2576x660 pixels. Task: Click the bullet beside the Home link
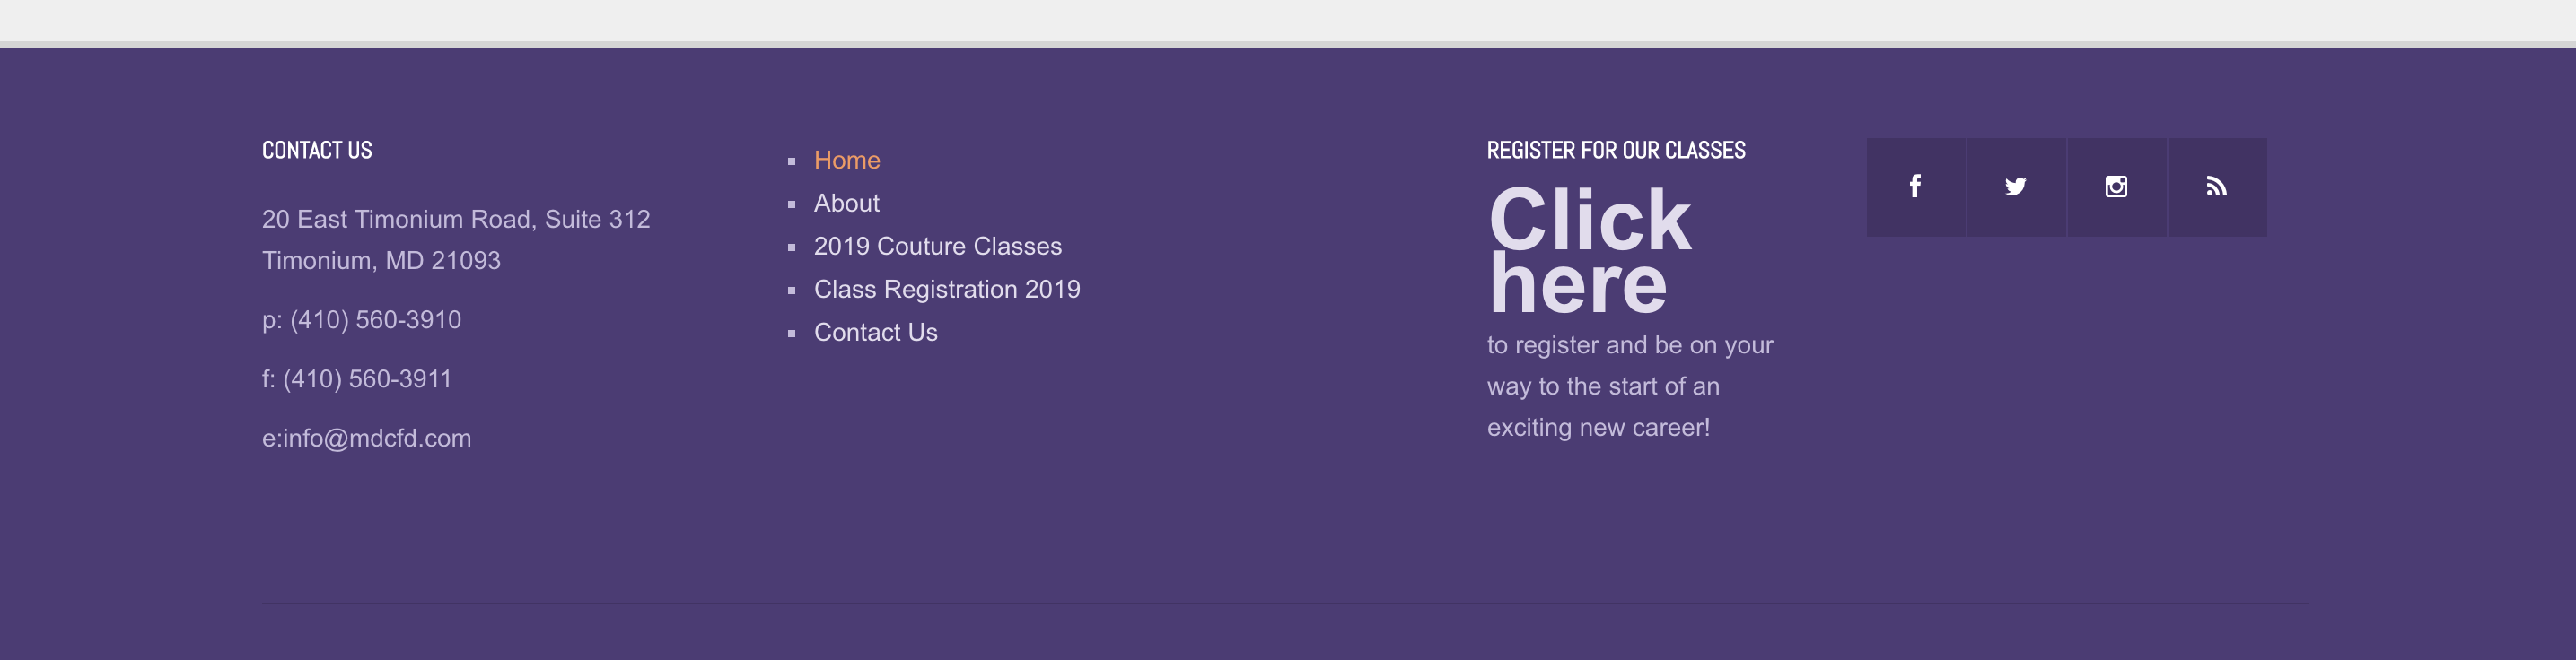[x=791, y=161]
